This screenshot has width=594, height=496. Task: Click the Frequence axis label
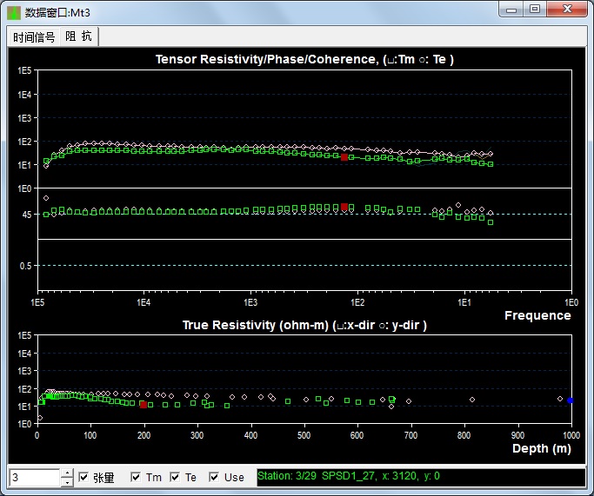(537, 315)
